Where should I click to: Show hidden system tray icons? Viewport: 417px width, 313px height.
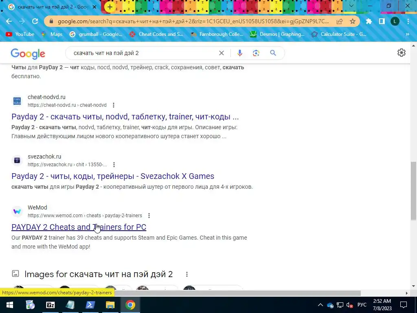point(320,305)
